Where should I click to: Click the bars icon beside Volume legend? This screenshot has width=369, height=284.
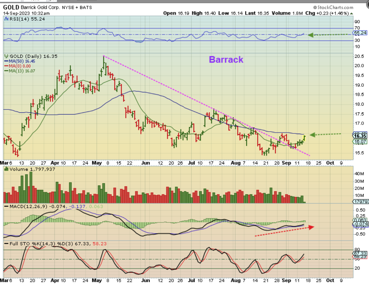tap(7, 169)
